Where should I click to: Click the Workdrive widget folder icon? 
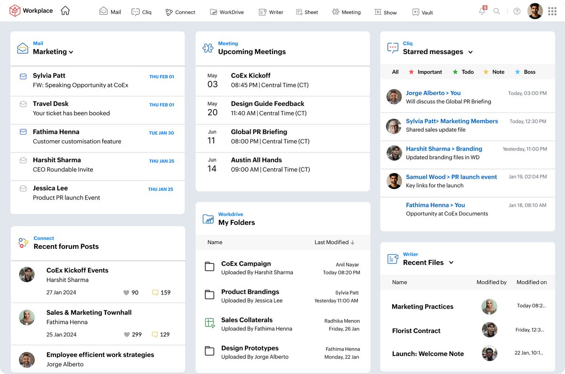click(208, 219)
